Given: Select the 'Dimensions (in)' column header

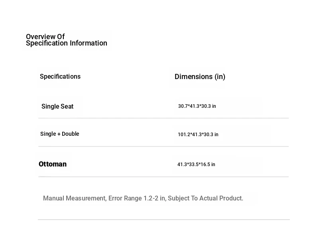Looking at the screenshot, I should [200, 77].
